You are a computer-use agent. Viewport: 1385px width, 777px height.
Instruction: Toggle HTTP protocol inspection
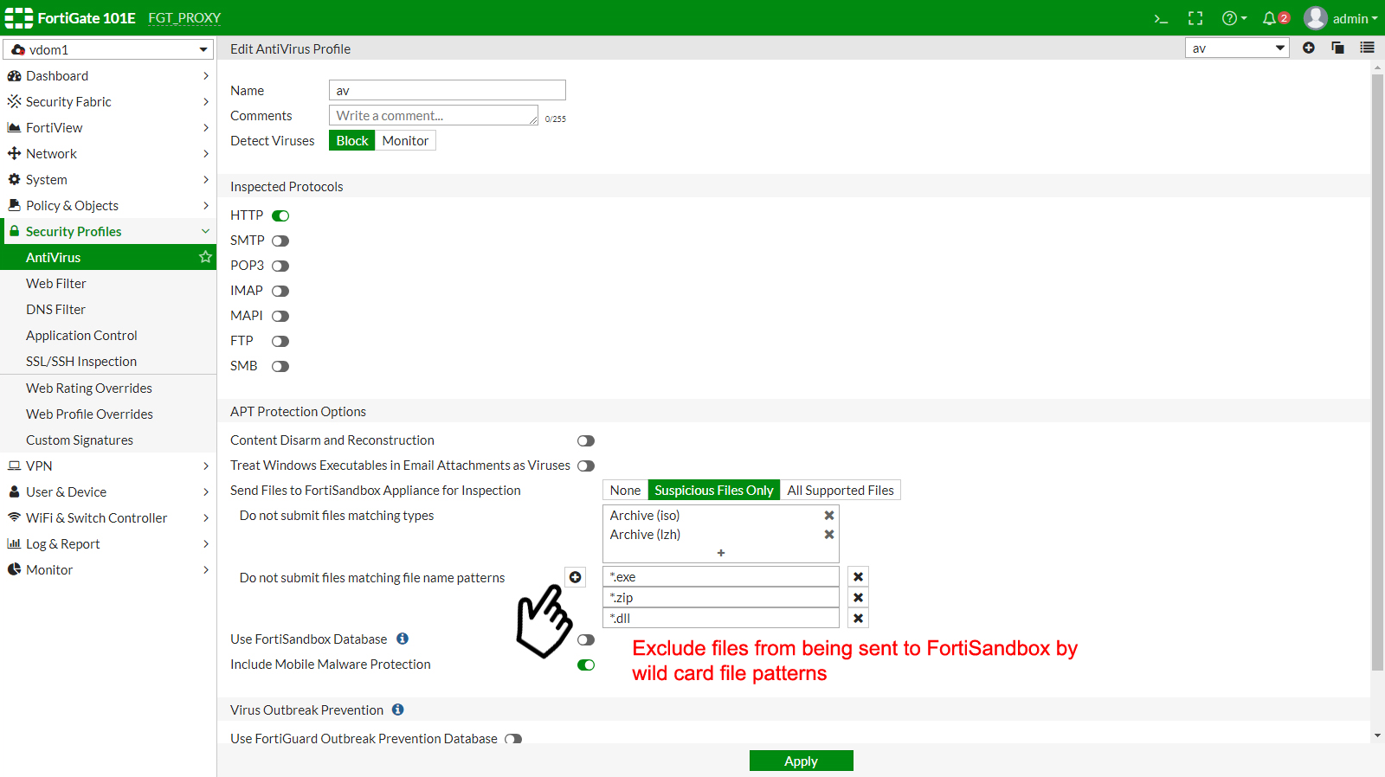point(280,215)
